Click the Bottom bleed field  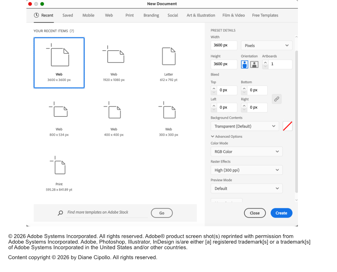click(x=257, y=90)
